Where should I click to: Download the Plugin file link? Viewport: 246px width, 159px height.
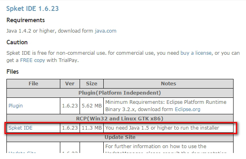click(x=16, y=105)
